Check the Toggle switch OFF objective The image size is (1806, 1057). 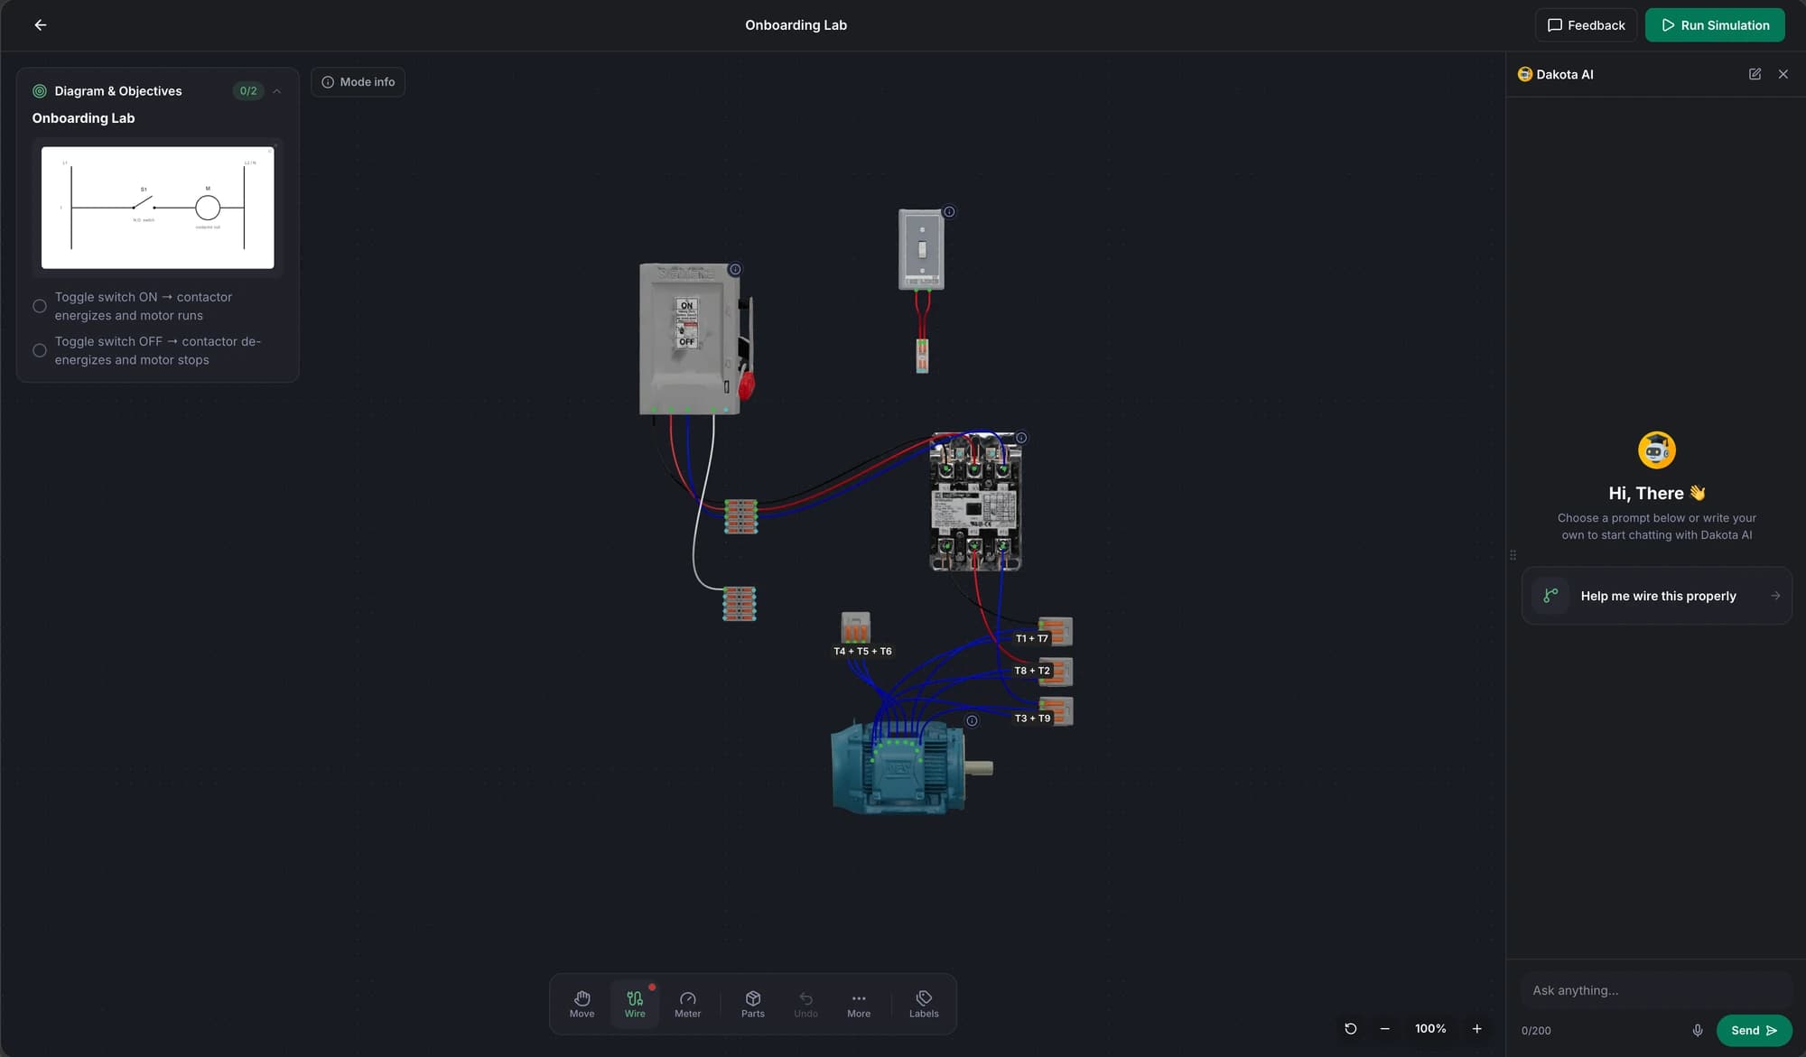coord(40,350)
